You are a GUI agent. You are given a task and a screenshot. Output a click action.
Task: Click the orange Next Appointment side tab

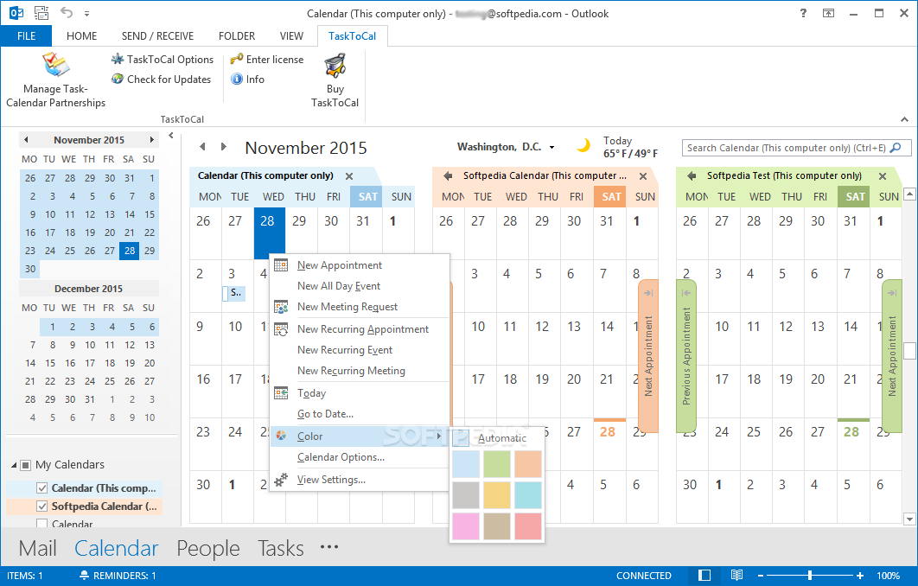tap(648, 356)
